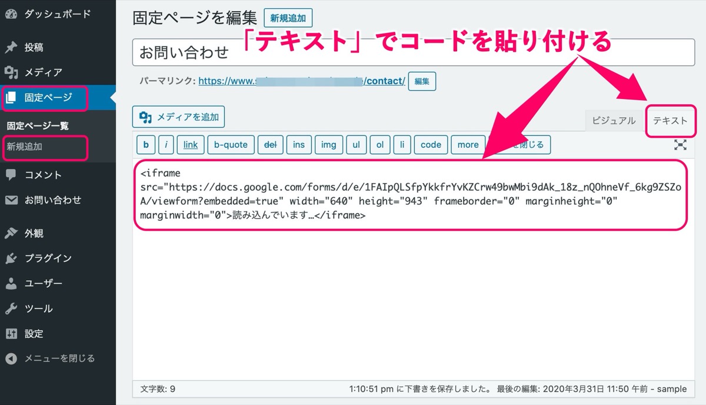The width and height of the screenshot is (706, 405).
Task: Click the 固定ページ pages icon in sidebar
Action: 11,98
